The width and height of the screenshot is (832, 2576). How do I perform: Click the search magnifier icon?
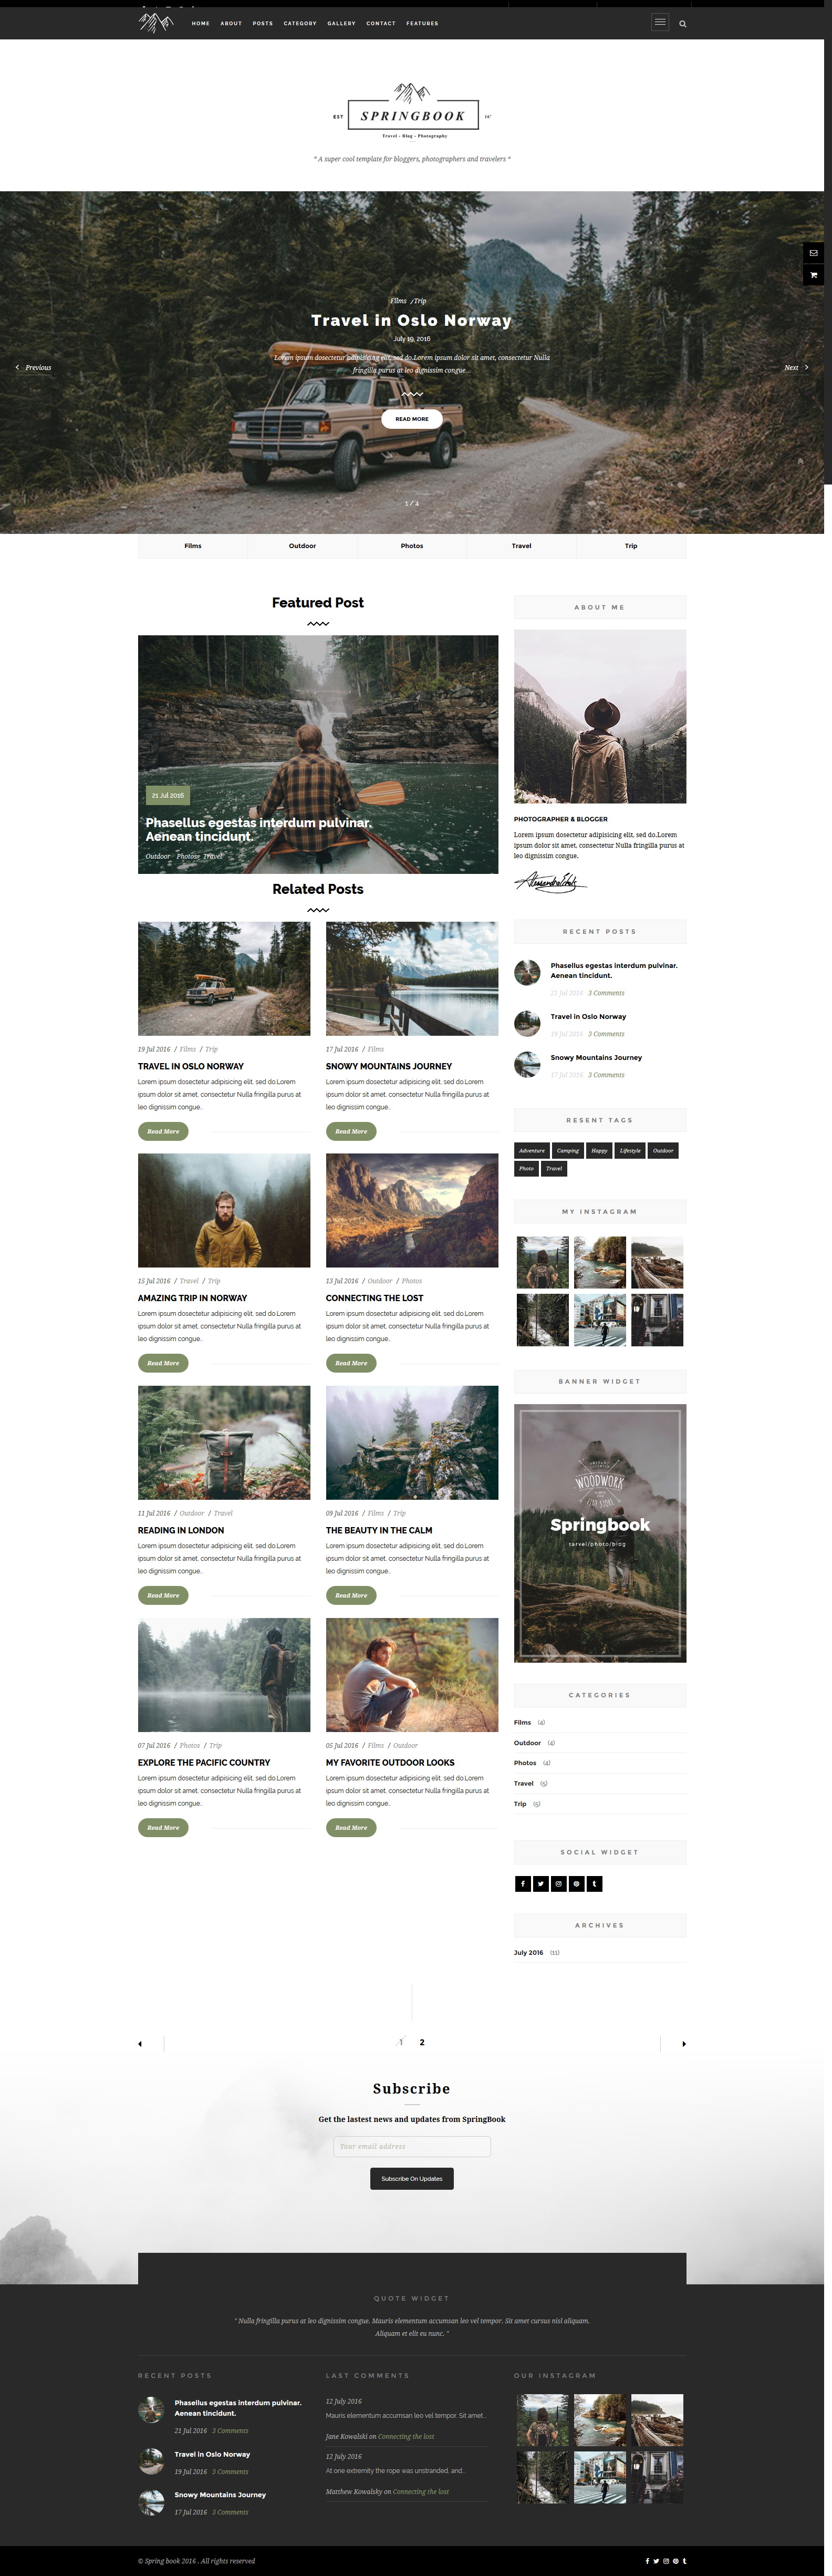coord(683,23)
